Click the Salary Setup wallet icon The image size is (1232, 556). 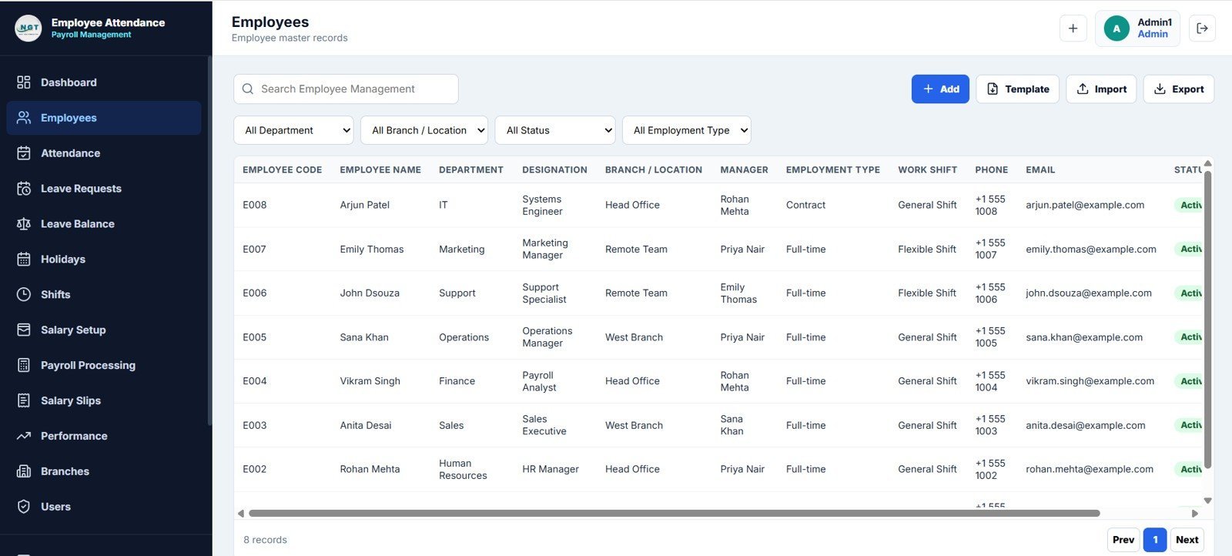[24, 330]
